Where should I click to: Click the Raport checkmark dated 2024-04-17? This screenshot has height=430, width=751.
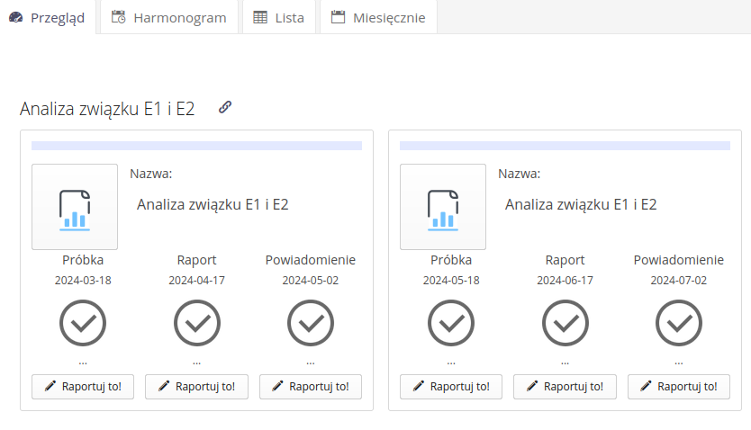(x=196, y=323)
